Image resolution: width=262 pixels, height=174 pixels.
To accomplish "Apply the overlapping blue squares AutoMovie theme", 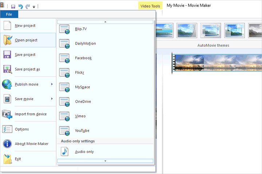I will coord(234,30).
